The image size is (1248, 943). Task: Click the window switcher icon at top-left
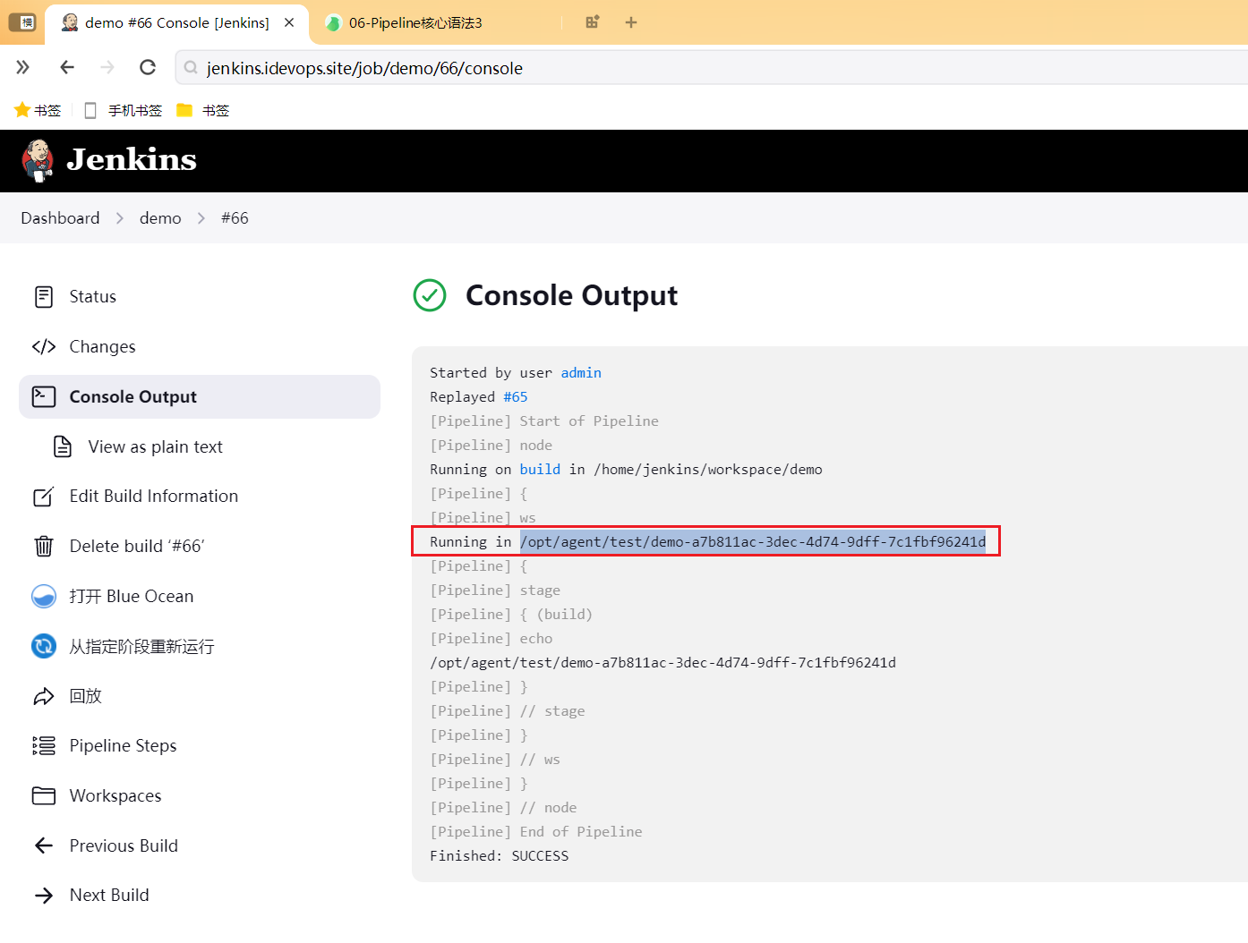click(x=21, y=22)
